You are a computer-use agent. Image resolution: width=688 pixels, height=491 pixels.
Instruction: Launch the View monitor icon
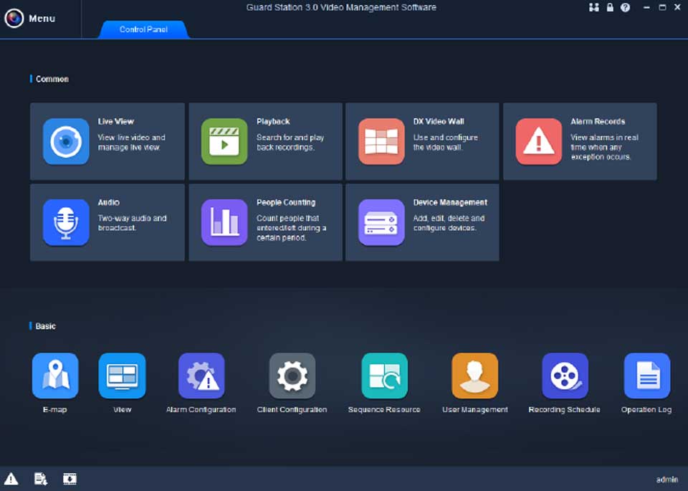(x=122, y=376)
